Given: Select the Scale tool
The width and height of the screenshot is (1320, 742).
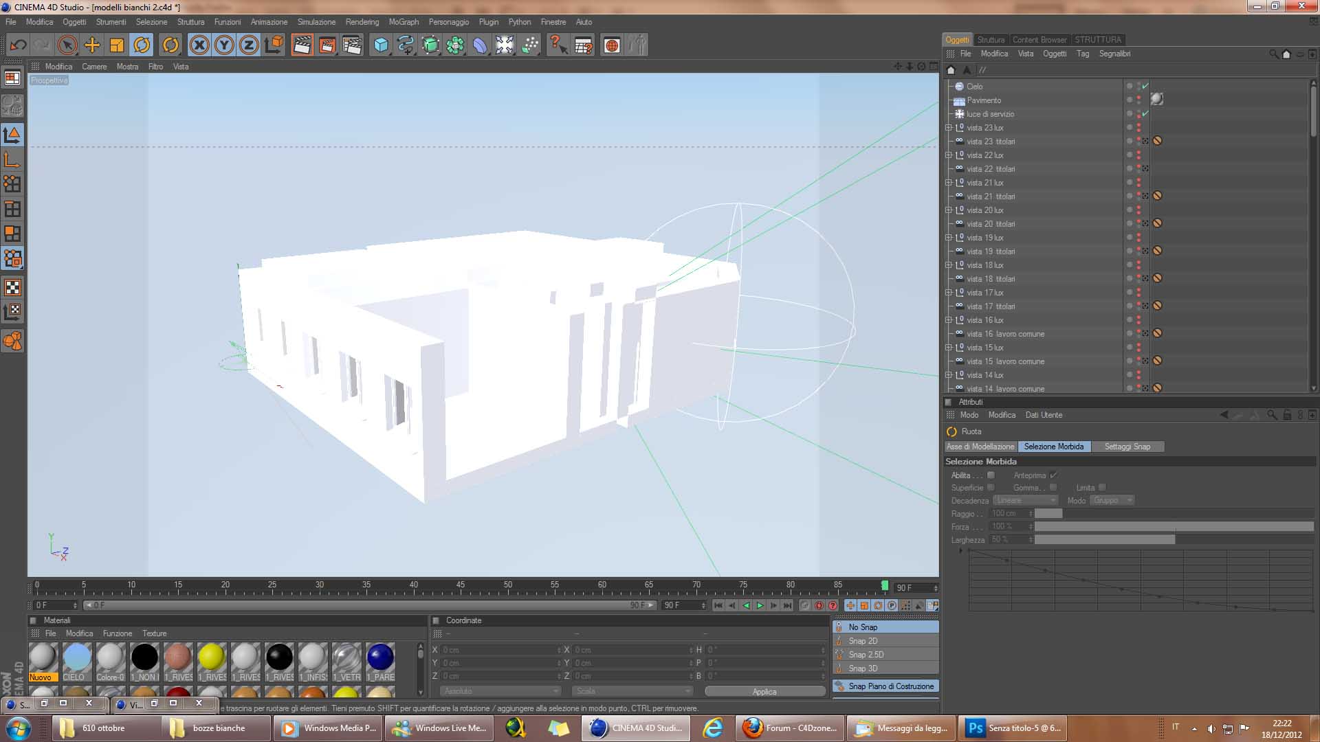Looking at the screenshot, I should [117, 45].
